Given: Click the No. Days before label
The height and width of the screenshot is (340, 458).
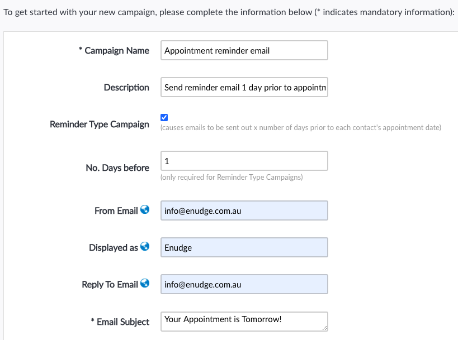Looking at the screenshot, I should [x=117, y=167].
